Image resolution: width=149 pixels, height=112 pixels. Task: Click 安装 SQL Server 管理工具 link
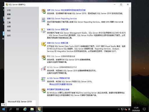57,29
